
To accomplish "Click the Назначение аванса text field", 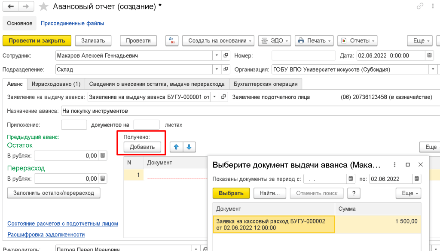I will pyautogui.click(x=249, y=111).
